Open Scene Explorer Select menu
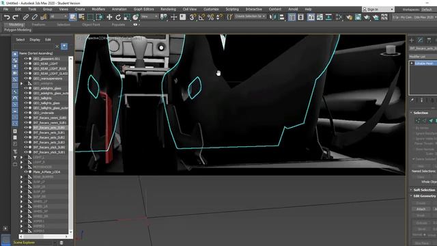This screenshot has height=246, width=437. [x=20, y=40]
